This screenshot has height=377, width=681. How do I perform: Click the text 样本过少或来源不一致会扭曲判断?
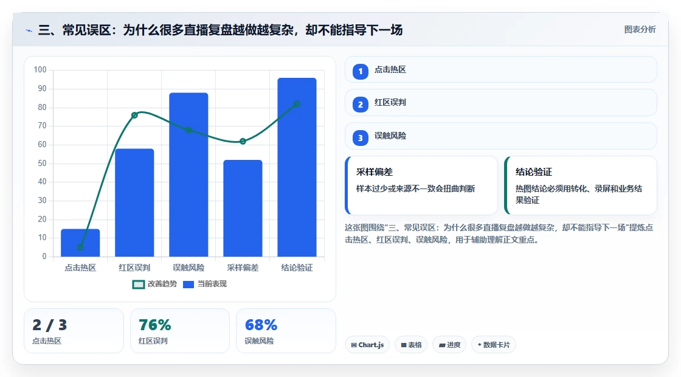click(x=416, y=189)
